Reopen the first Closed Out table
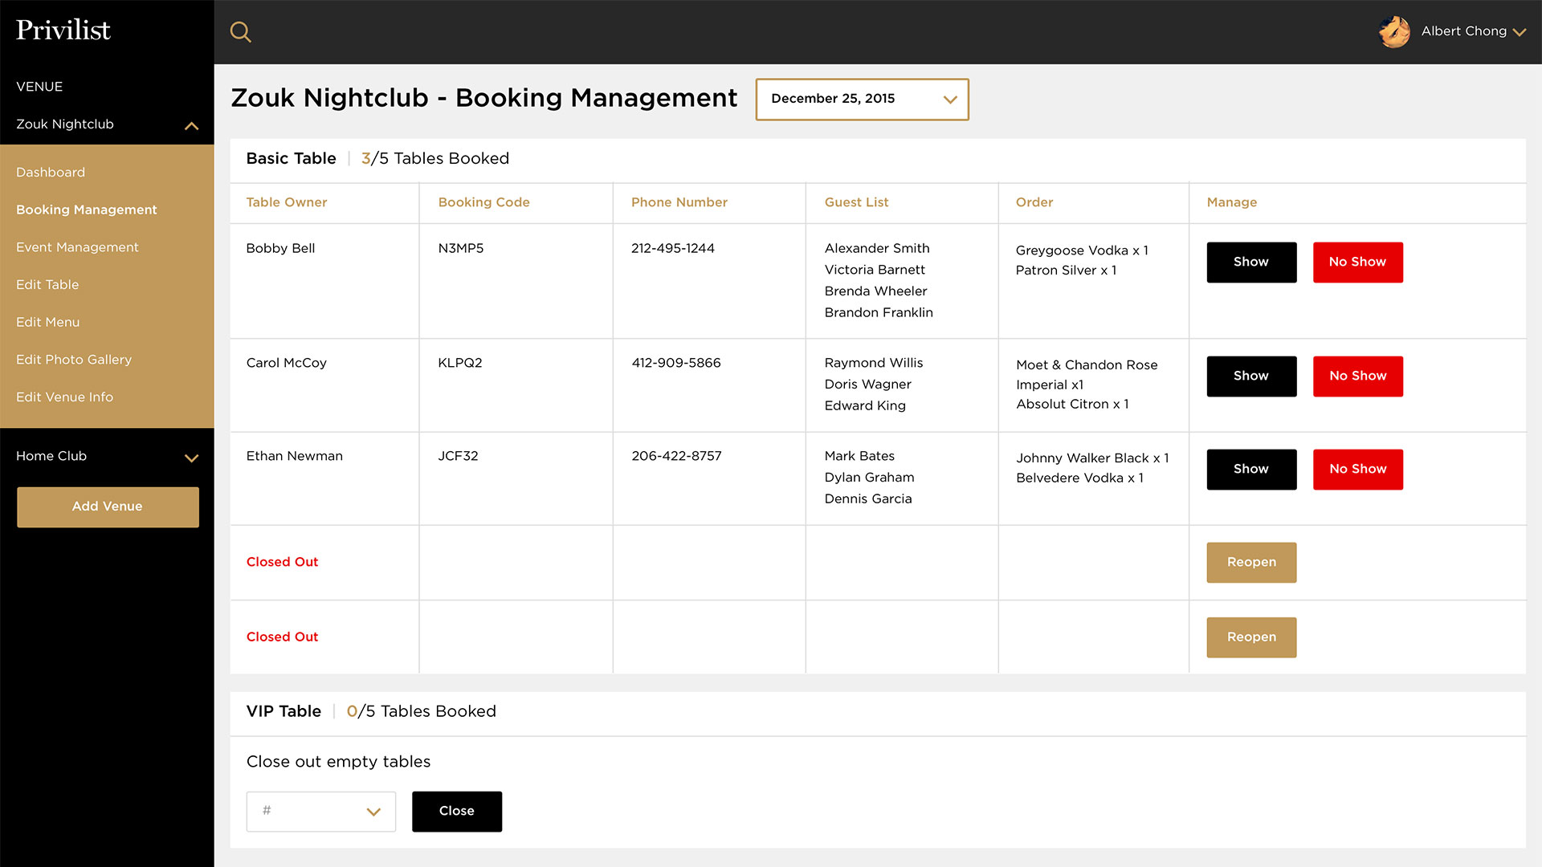1542x867 pixels. [1250, 563]
